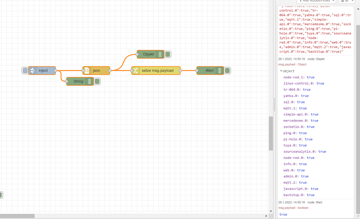
Task: Click the 'node-red.1: true' property row
Action: pyautogui.click(x=299, y=77)
